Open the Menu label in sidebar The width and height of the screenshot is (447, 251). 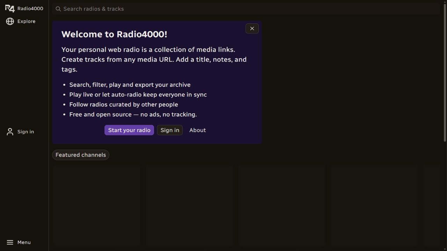pos(24,242)
